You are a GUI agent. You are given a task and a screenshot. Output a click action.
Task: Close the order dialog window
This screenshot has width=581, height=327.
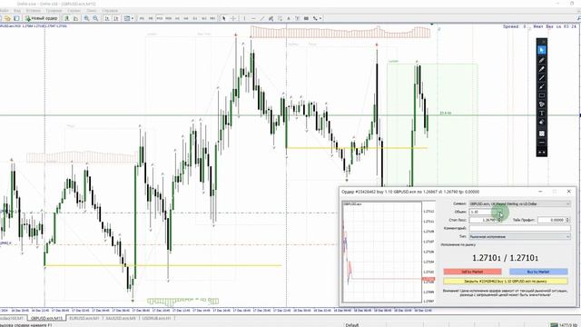(569, 192)
